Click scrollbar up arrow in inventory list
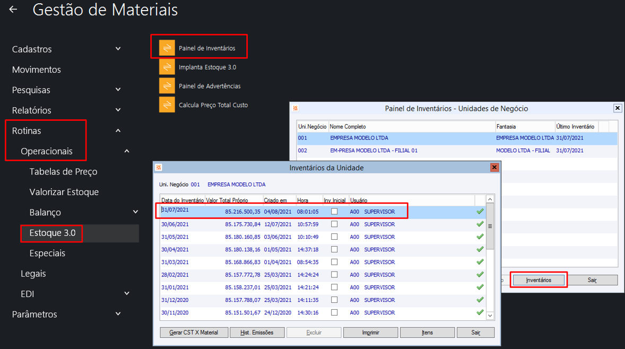This screenshot has width=625, height=349. point(490,199)
